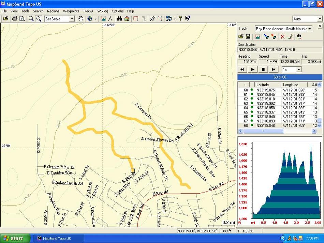324x243 pixels.
Task: Click the Coordinates readout field
Action: point(280,50)
